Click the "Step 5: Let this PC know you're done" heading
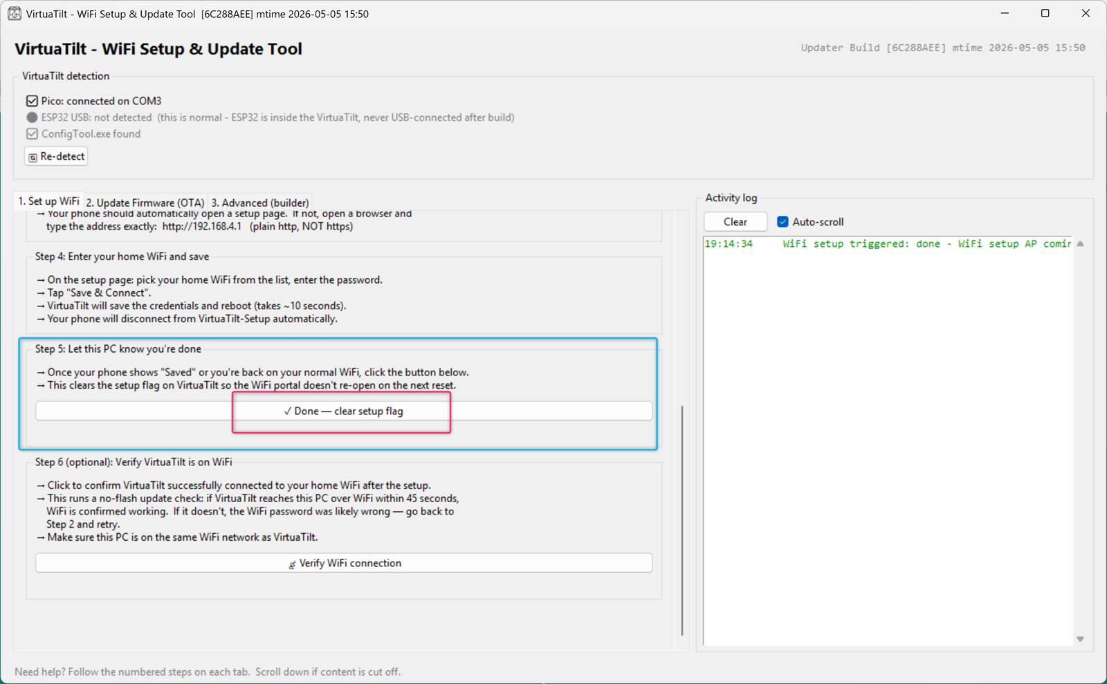This screenshot has height=684, width=1107. pyautogui.click(x=118, y=349)
